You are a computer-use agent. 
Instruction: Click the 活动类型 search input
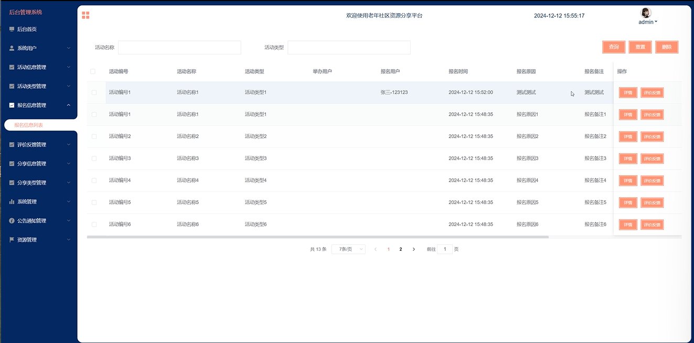point(349,48)
